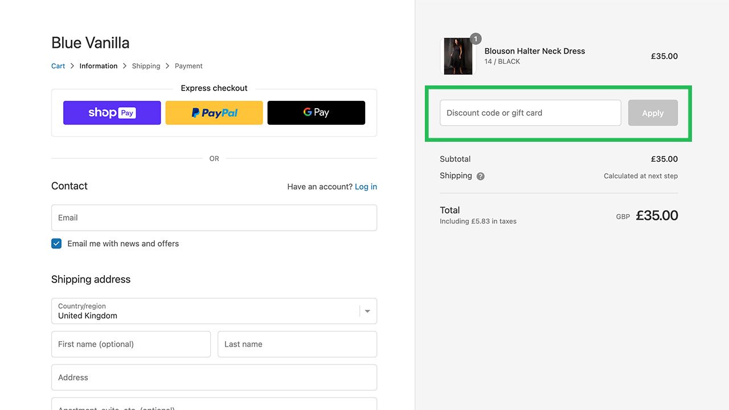Focus the Discount code or gift card field
The width and height of the screenshot is (729, 410).
tap(530, 113)
